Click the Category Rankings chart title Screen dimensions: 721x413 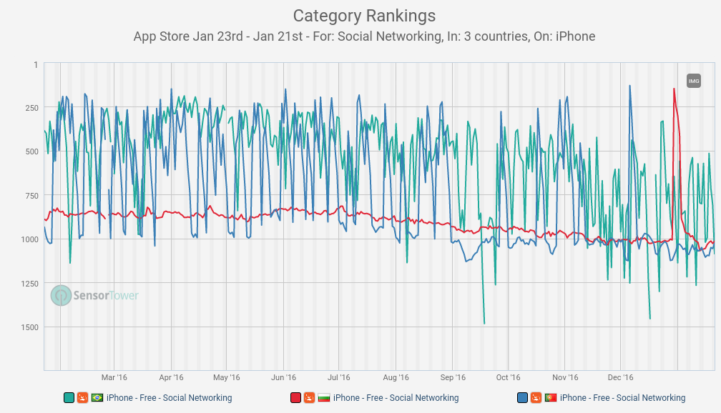364,16
